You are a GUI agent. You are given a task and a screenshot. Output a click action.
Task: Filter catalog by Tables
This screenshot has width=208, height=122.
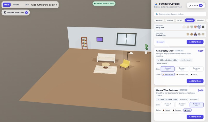180,20
